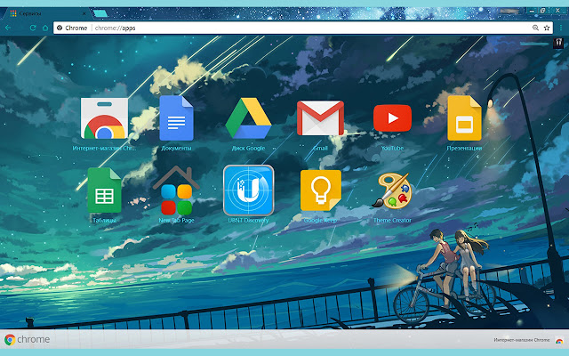
Task: Launch the Диск Google app
Action: point(248,118)
